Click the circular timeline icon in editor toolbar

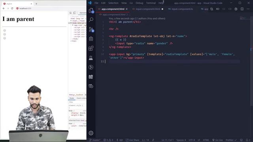(236, 9)
